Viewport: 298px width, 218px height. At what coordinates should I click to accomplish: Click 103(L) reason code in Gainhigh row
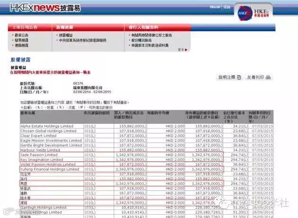coord(90,207)
